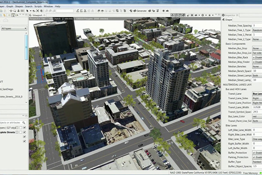Select the four-arrow pan navigation tool
The image size is (262, 175).
[x=11, y=10]
